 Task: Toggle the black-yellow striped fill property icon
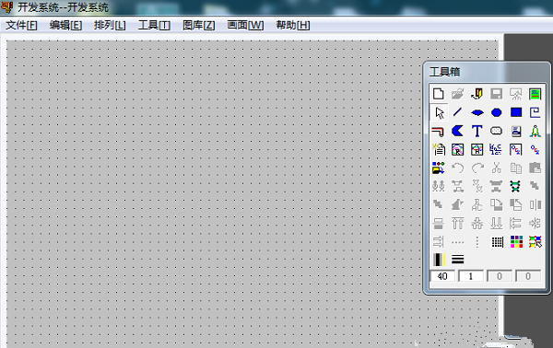pos(439,260)
